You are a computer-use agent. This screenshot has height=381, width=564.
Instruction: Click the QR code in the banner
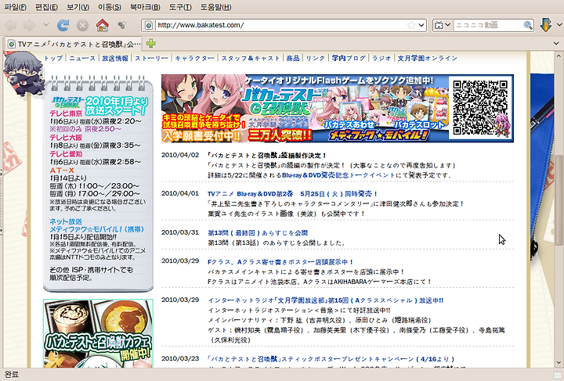click(x=480, y=107)
